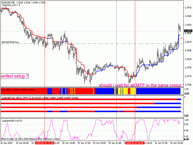
Task: Click the MetaTrader MetaQuotes copyright text
Action: pos(30,139)
